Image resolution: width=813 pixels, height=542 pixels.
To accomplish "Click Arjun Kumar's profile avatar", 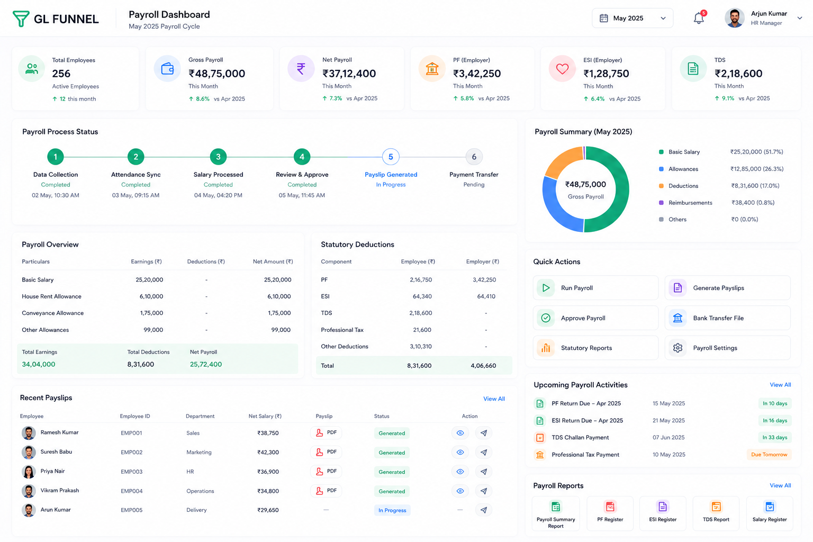I will tap(735, 18).
